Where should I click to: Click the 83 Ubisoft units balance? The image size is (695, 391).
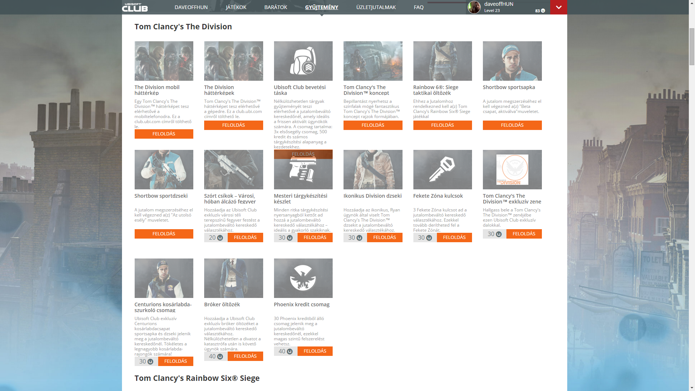pos(540,11)
